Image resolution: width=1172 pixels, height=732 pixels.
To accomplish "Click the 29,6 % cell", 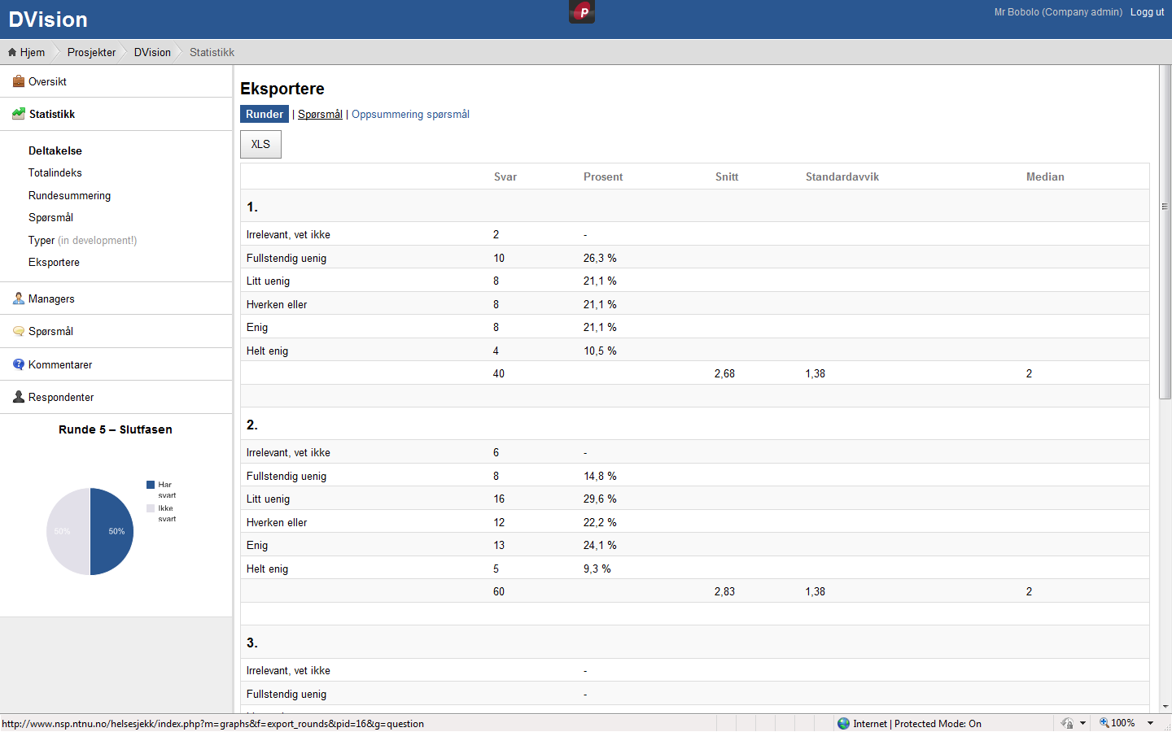I will coord(600,499).
